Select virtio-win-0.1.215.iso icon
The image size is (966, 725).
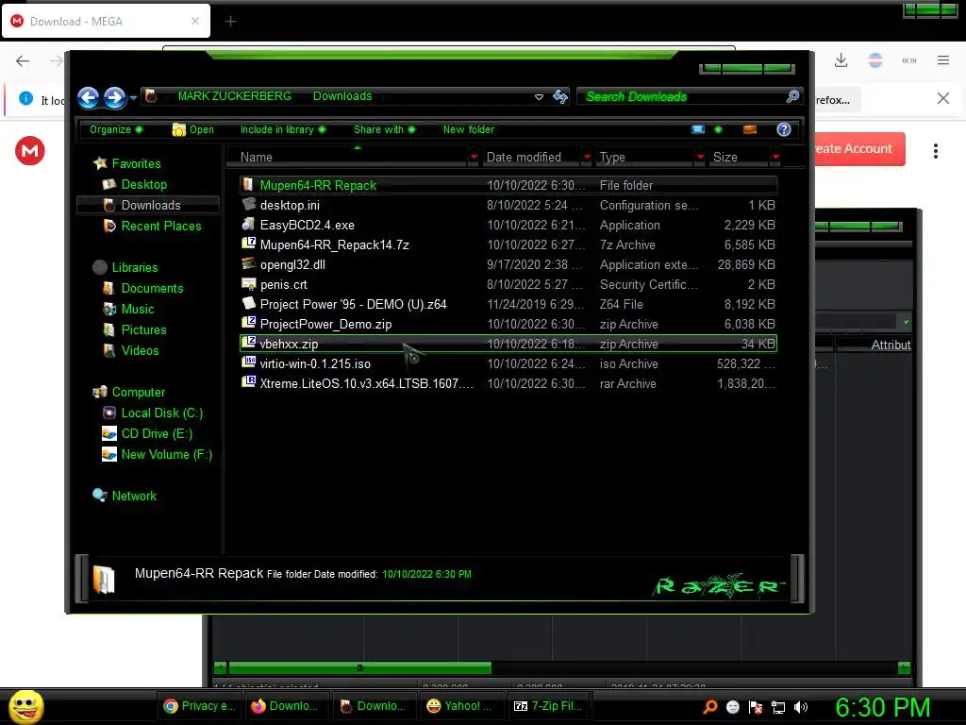click(x=248, y=362)
